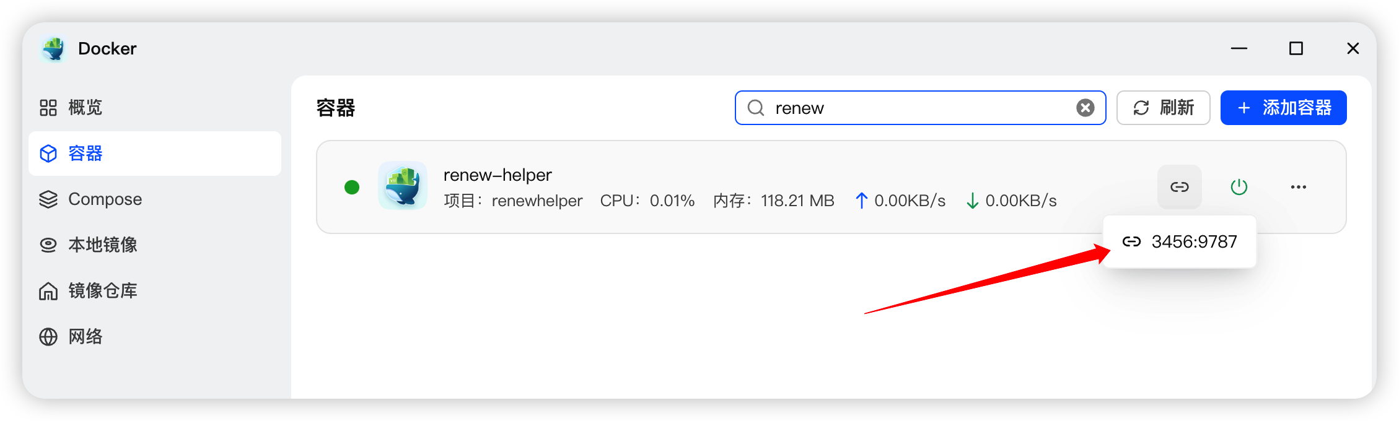Screen dimensions: 1399x421
Task: Click the magnifier search icon
Action: [756, 108]
